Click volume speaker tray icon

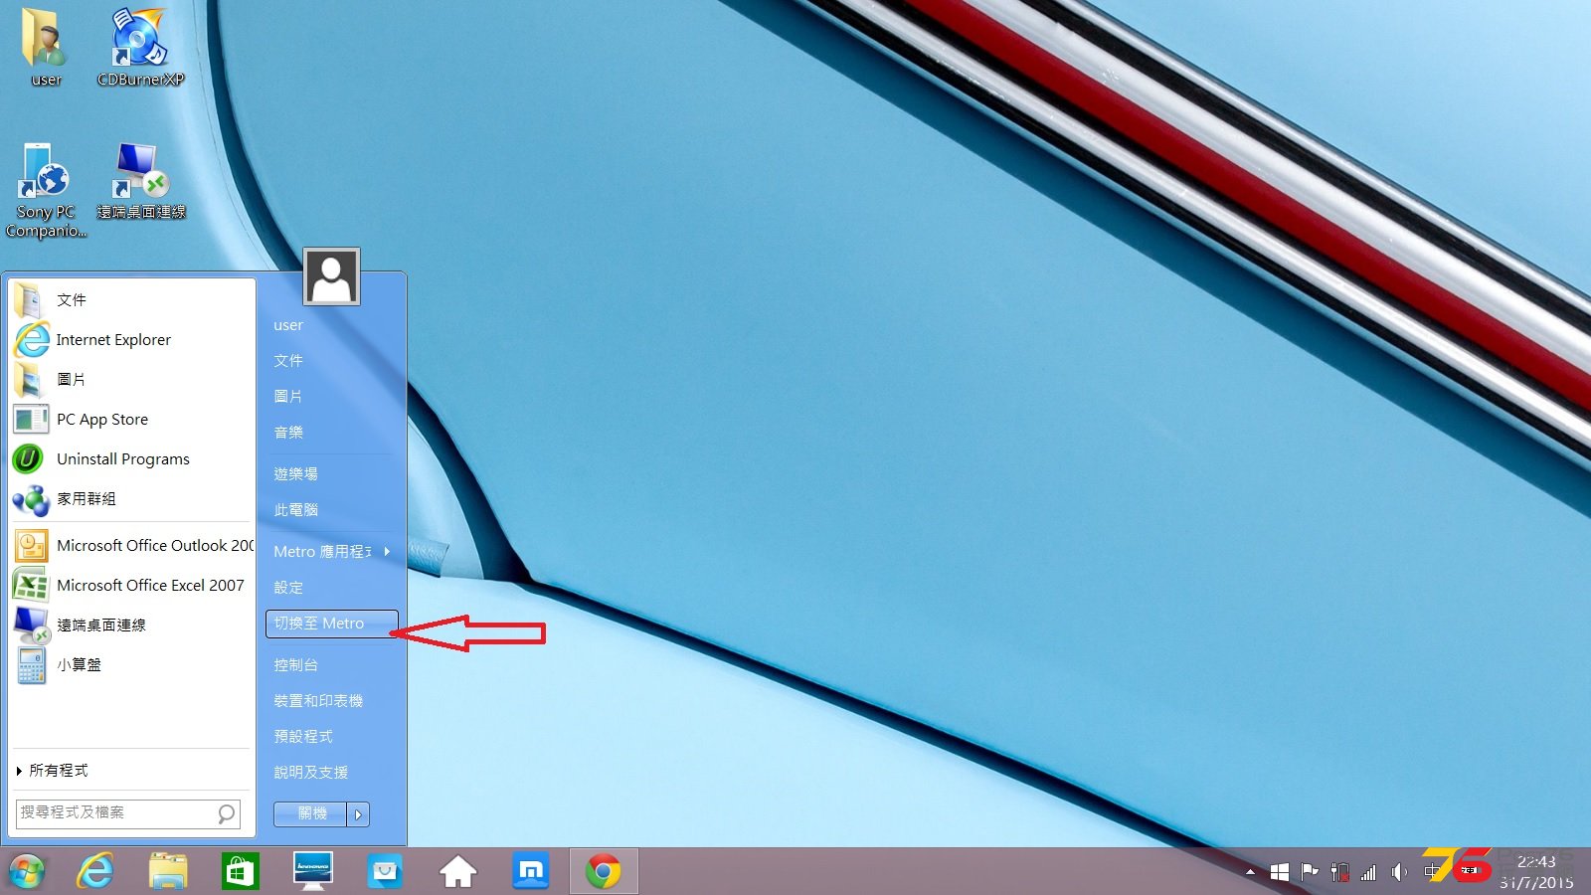click(x=1399, y=872)
